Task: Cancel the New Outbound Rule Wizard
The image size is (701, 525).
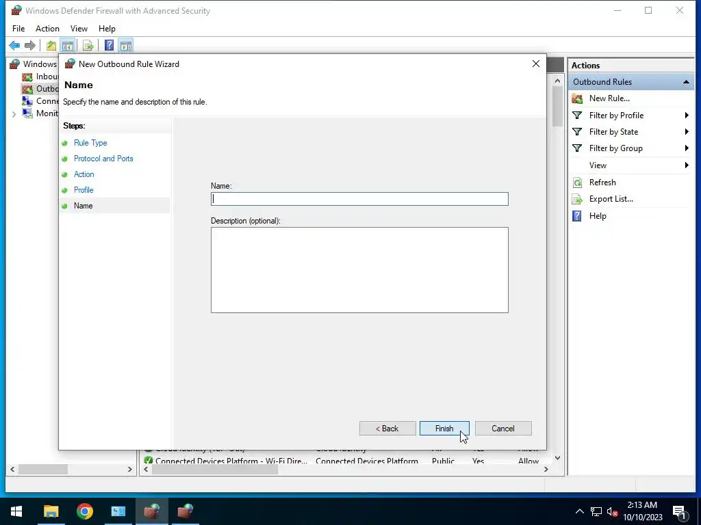Action: click(x=503, y=429)
